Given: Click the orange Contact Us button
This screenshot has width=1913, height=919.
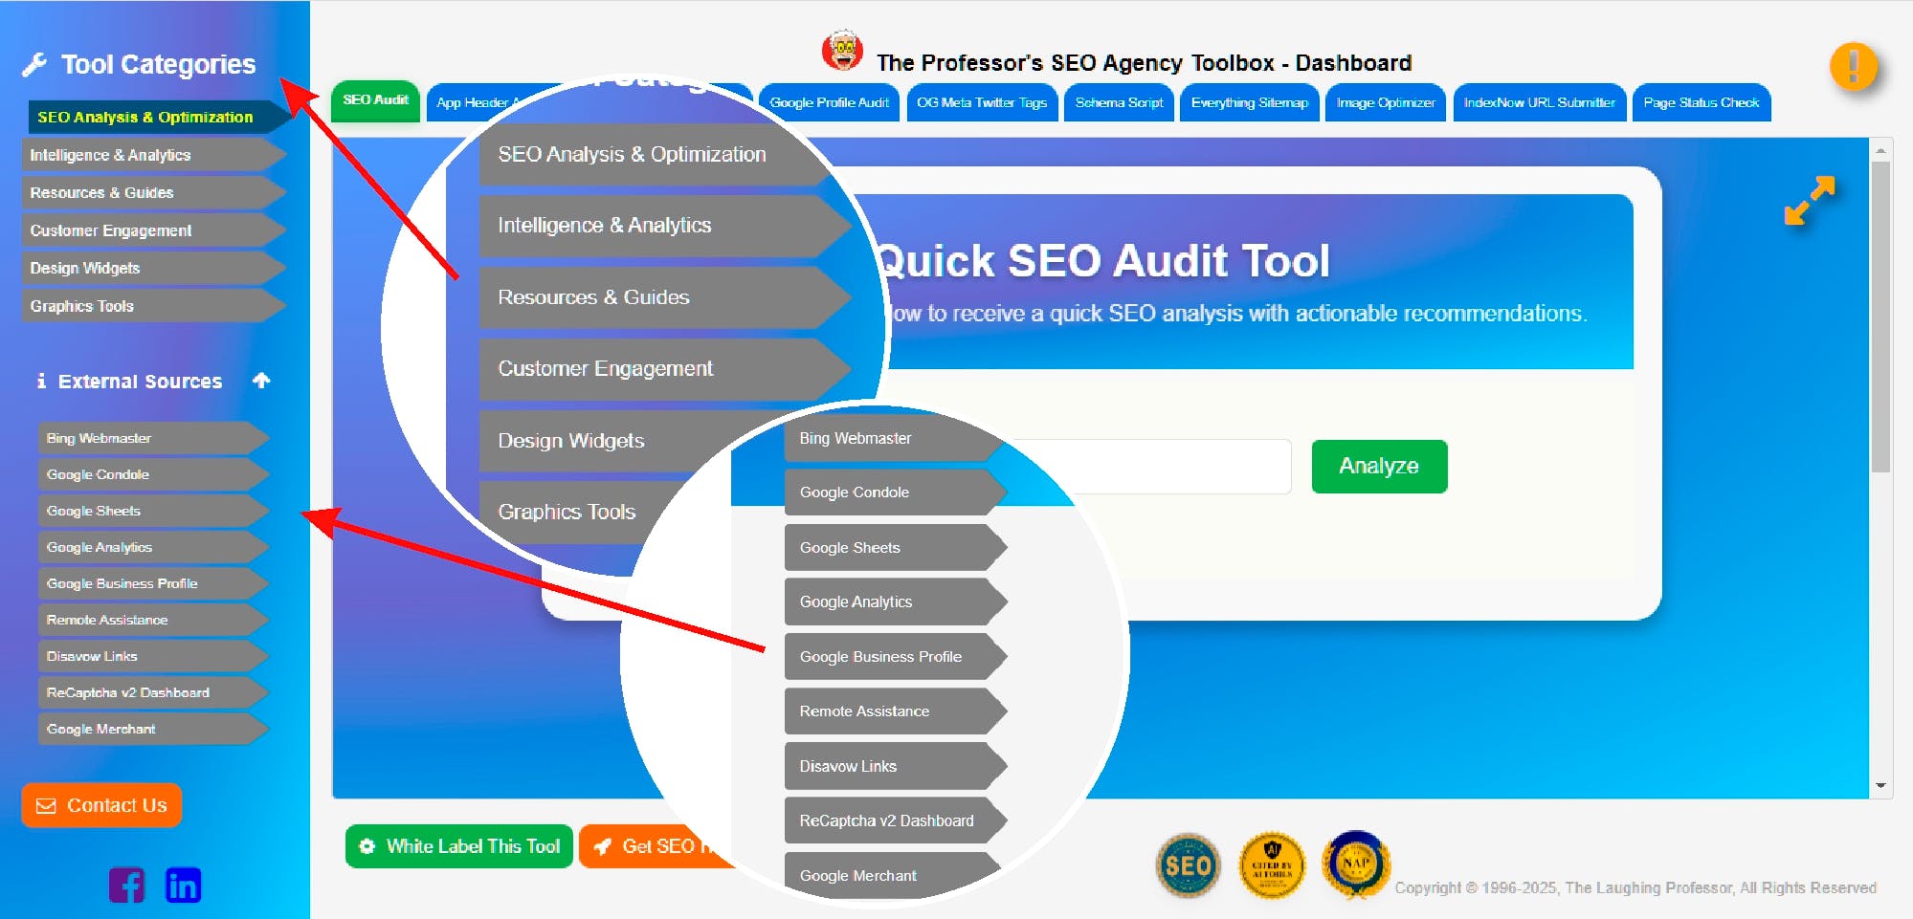Looking at the screenshot, I should tap(101, 805).
